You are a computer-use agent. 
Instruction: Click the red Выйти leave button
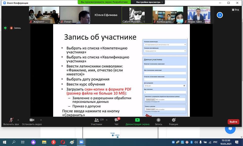point(233,122)
